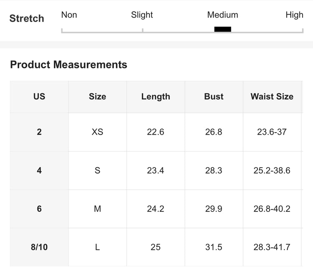Image resolution: width=313 pixels, height=269 pixels.
Task: Click the US 8/10 row header
Action: (x=39, y=247)
